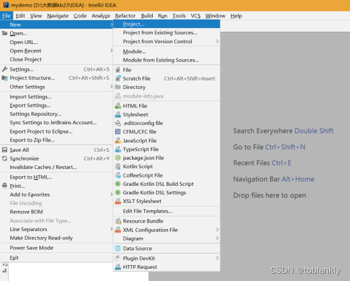Expand the Other Settings submenu arrow
Image resolution: width=350 pixels, height=281 pixels.
click(x=111, y=87)
